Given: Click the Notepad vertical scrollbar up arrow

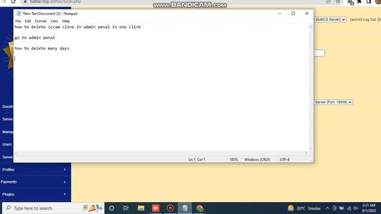Looking at the screenshot, I should (311, 26).
